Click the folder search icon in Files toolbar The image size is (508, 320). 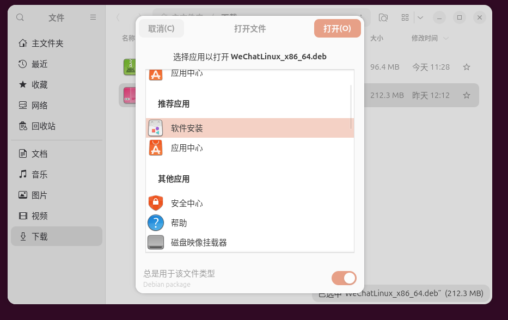383,17
